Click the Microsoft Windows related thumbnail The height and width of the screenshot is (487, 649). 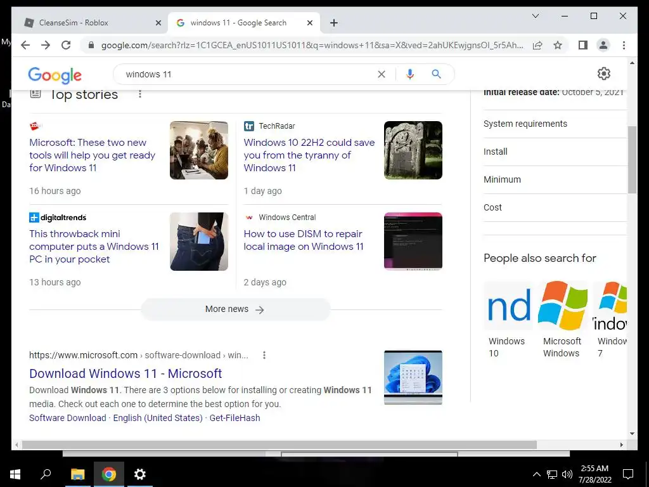point(563,306)
